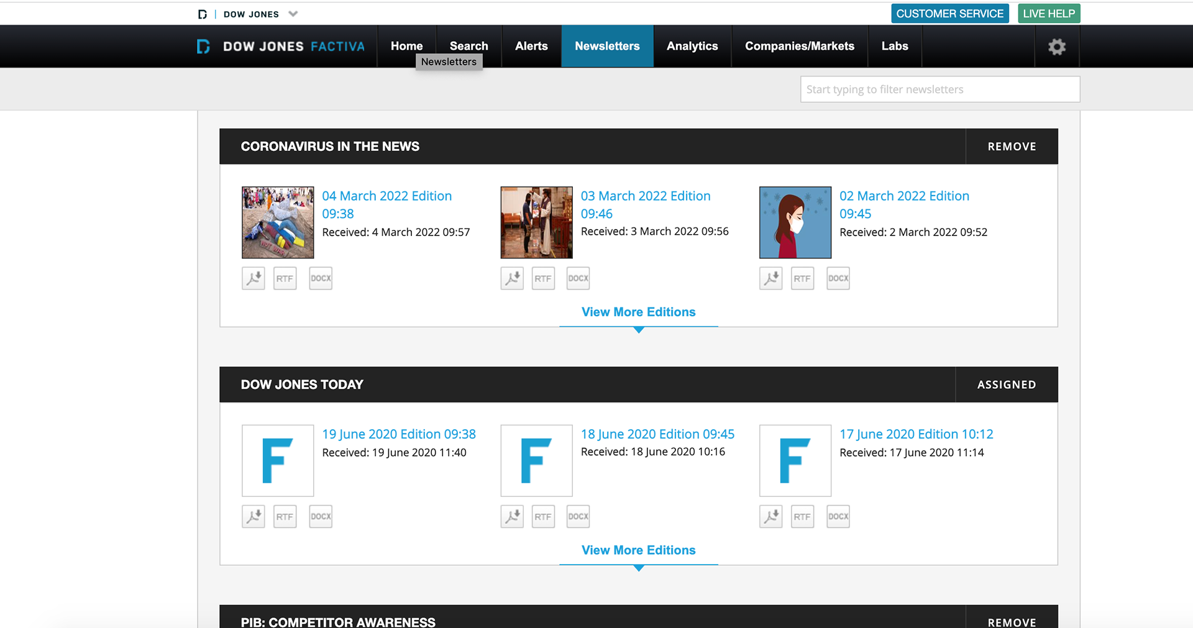The width and height of the screenshot is (1193, 628).
Task: Click the 03 March 2022 edition thumbnail
Action: (x=536, y=222)
